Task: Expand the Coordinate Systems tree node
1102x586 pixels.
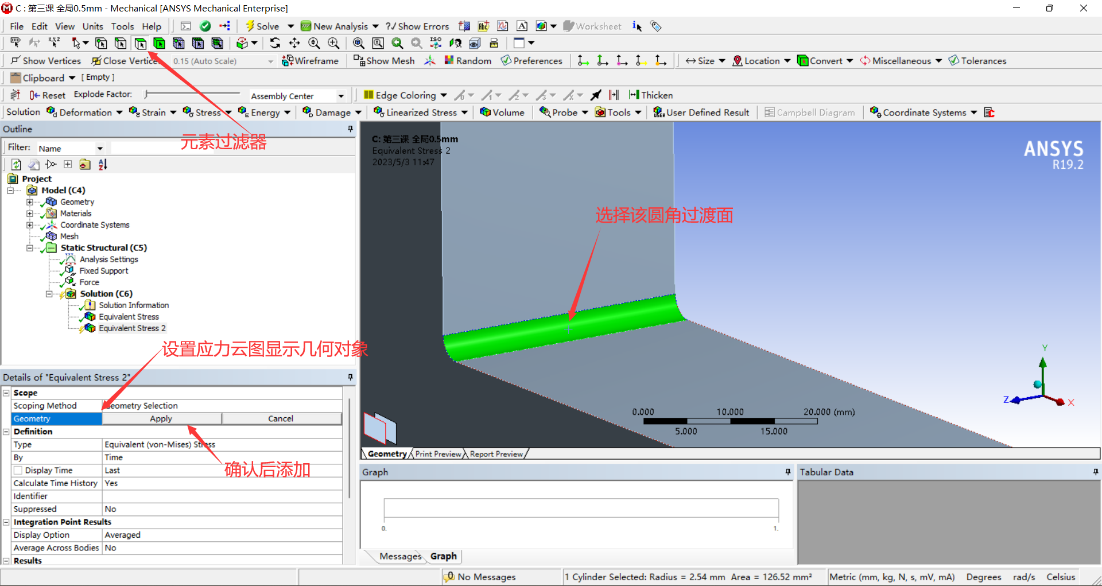Action: click(30, 225)
